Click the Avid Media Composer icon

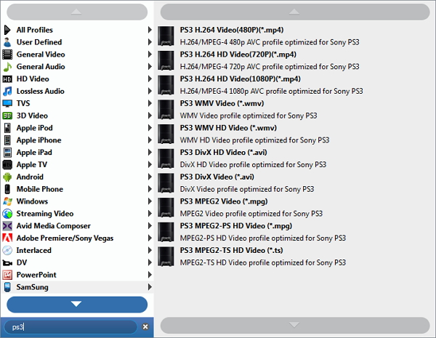pos(7,226)
